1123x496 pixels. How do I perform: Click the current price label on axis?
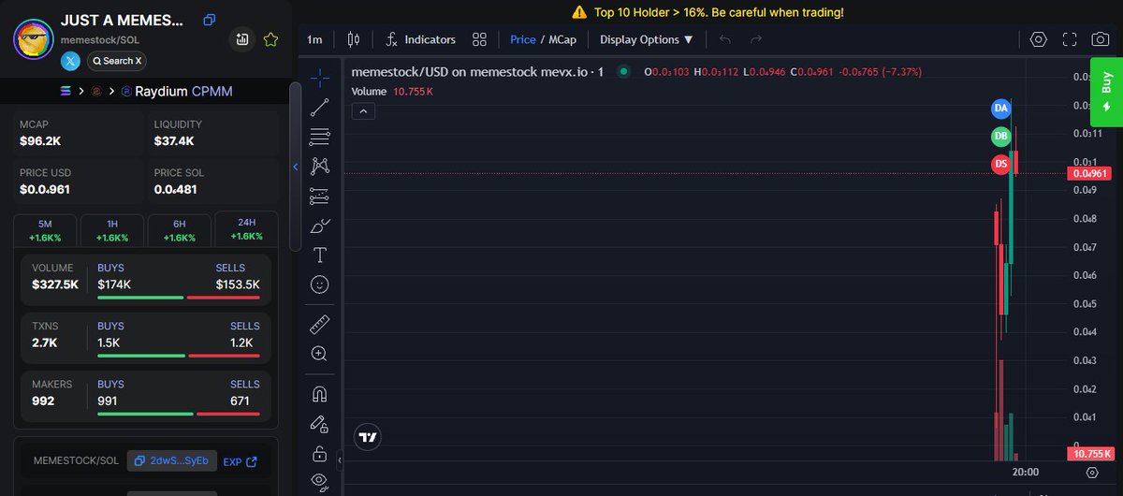[x=1089, y=173]
